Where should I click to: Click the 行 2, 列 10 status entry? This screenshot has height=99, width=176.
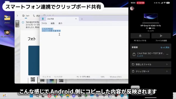46,77
